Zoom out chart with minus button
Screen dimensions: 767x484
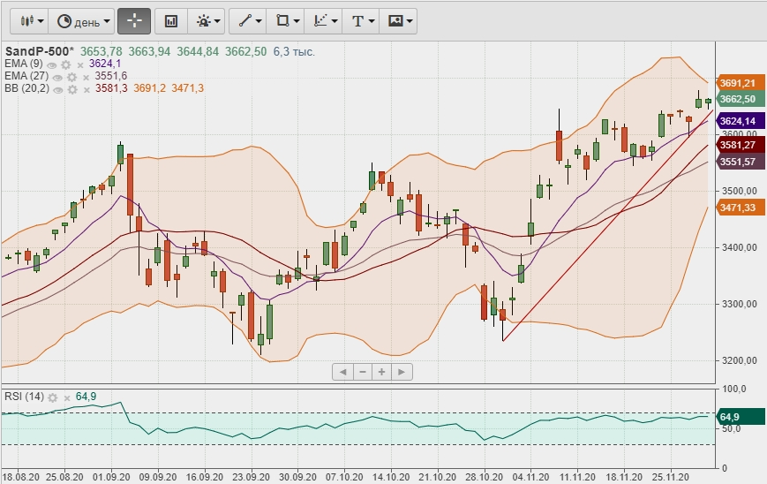pos(362,372)
